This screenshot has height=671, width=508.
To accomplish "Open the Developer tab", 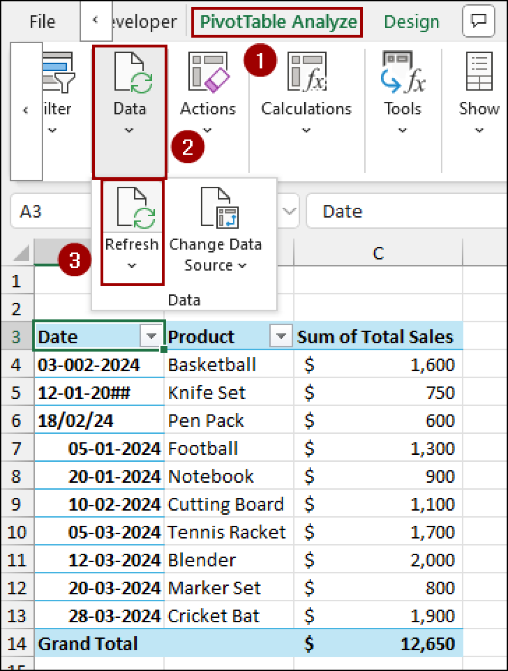I will (144, 21).
